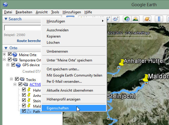Choose Aktuelle Ansicht übernehmen
The width and height of the screenshot is (169, 125).
[74, 90]
